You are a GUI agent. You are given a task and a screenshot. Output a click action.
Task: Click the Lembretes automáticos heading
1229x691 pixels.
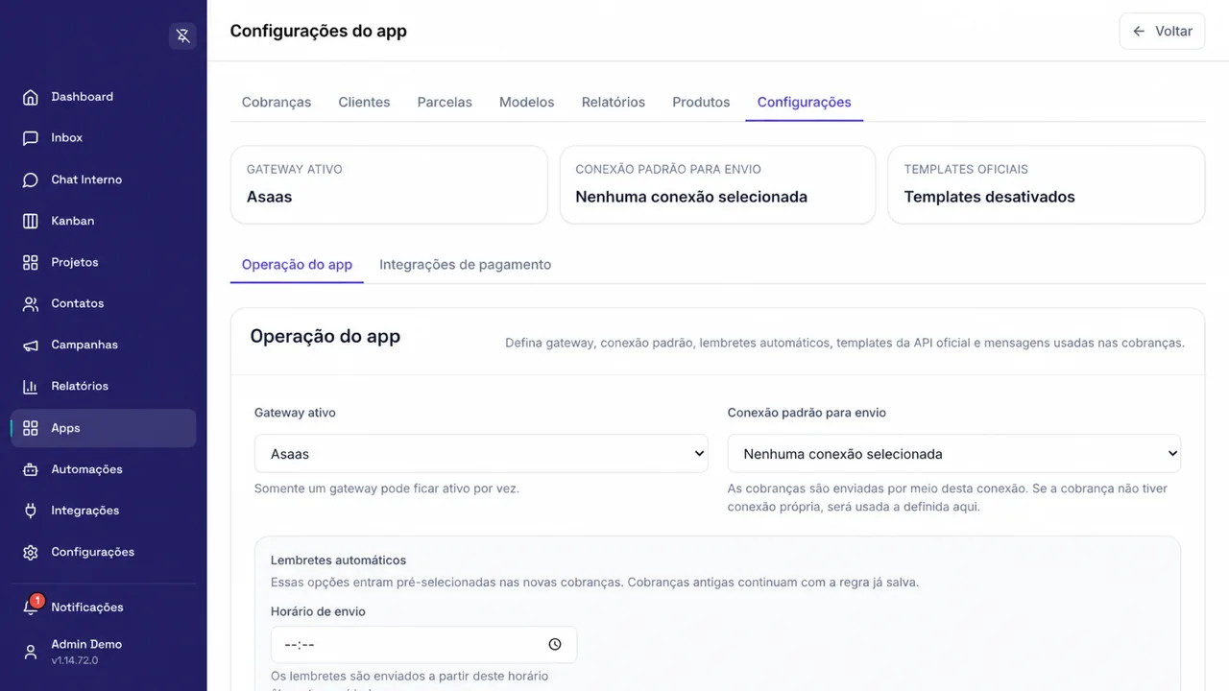pyautogui.click(x=338, y=560)
